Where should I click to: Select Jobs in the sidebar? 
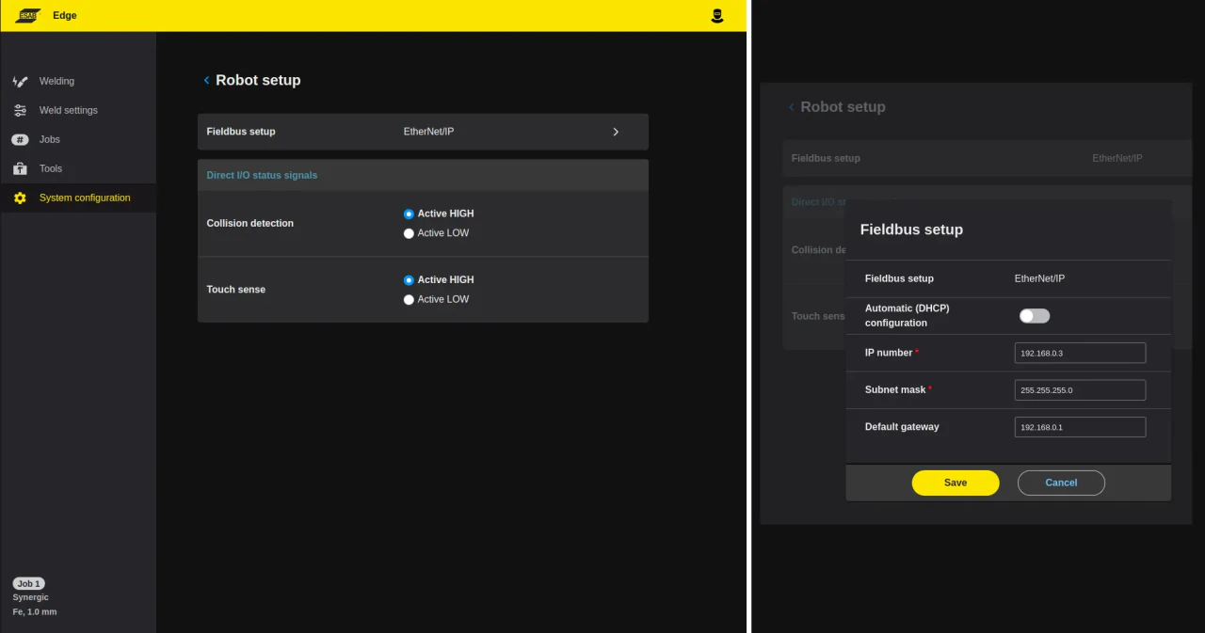pos(50,139)
